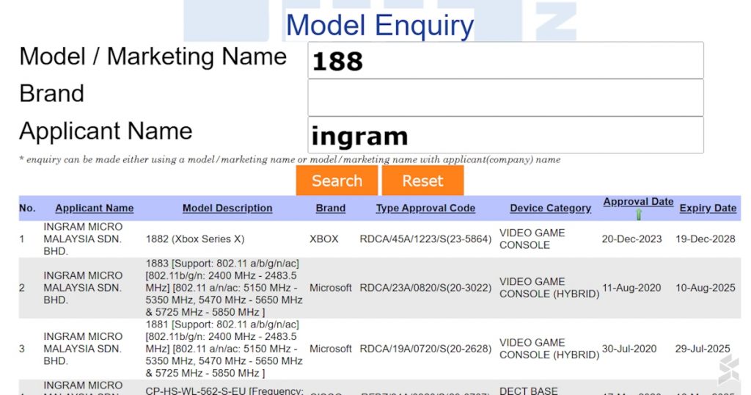The width and height of the screenshot is (751, 395).
Task: Select applicant name in row 1
Action: tap(83, 239)
